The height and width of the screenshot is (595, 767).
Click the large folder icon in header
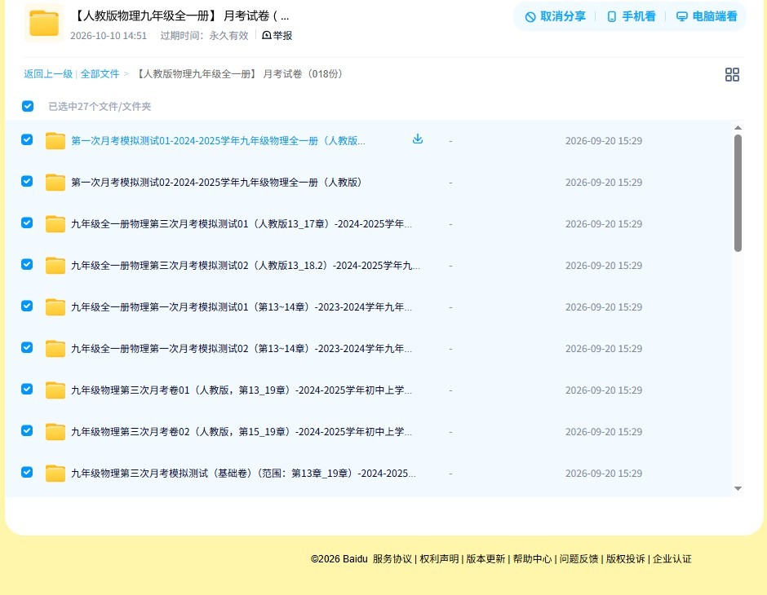point(44,23)
